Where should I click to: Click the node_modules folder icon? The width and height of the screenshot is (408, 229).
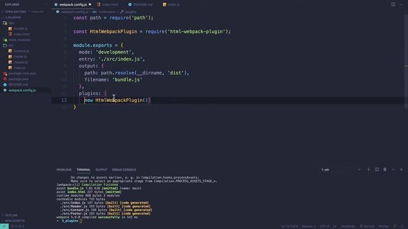[x=5, y=40]
